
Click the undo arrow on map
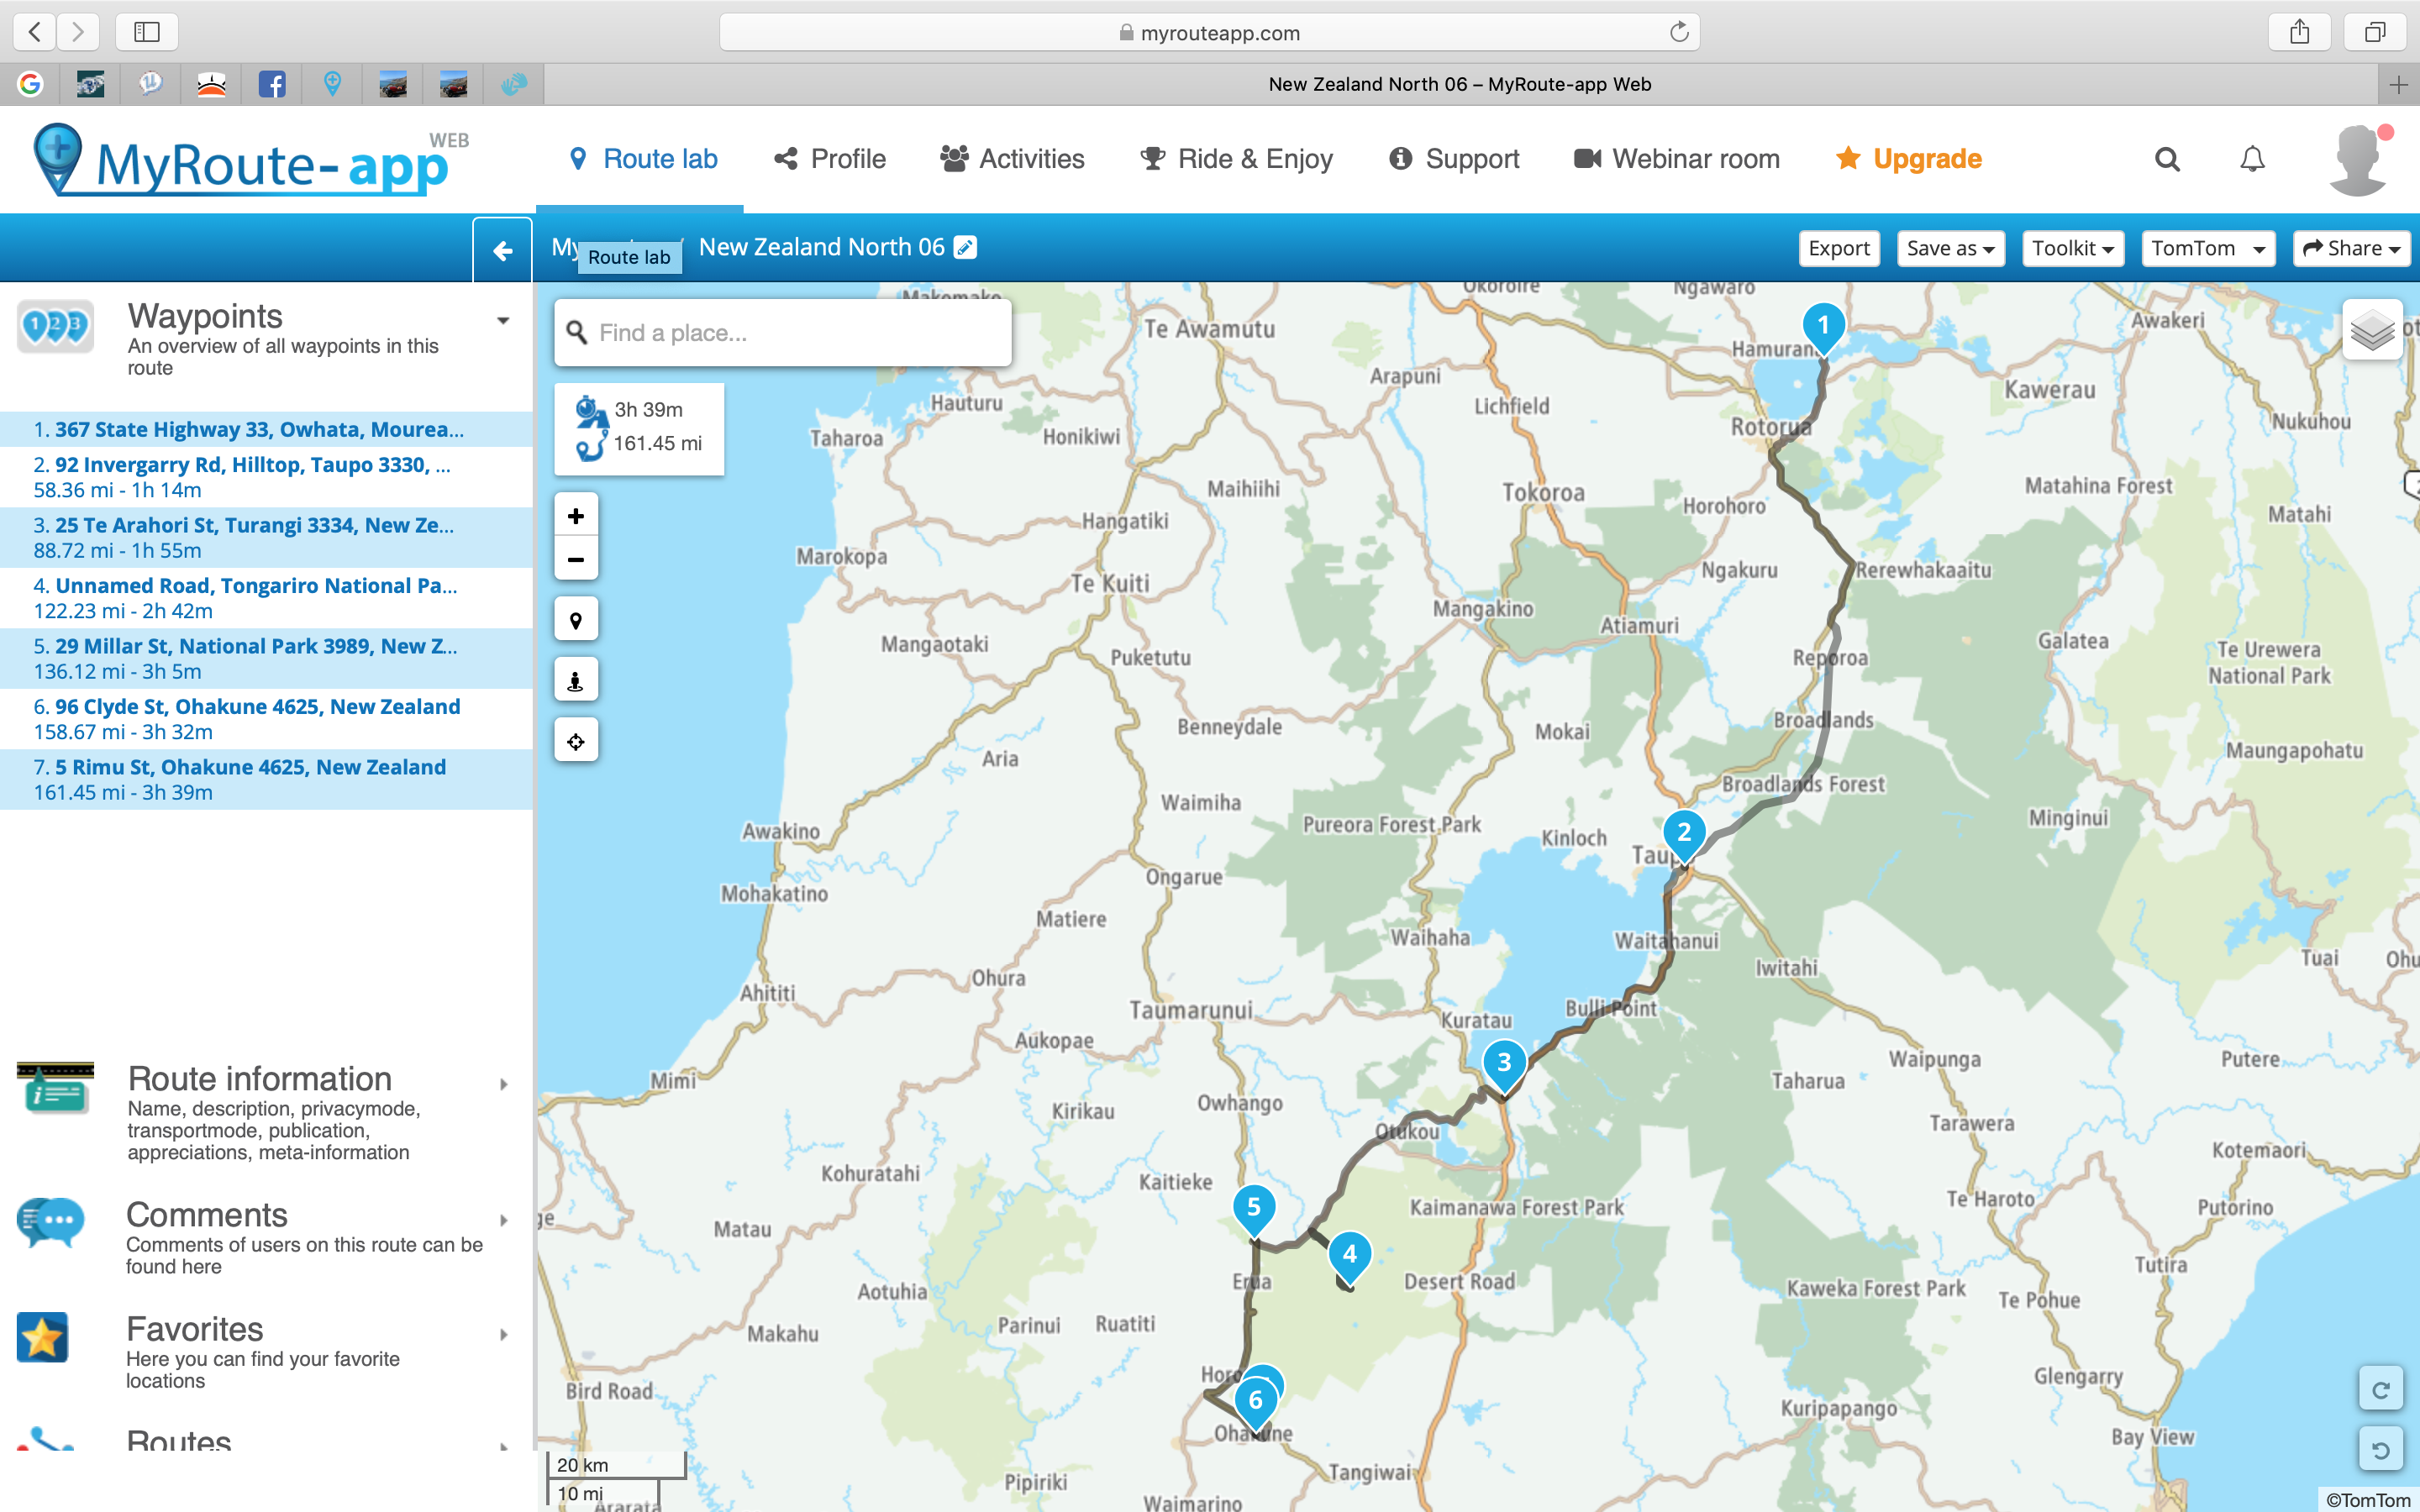(x=2381, y=1450)
